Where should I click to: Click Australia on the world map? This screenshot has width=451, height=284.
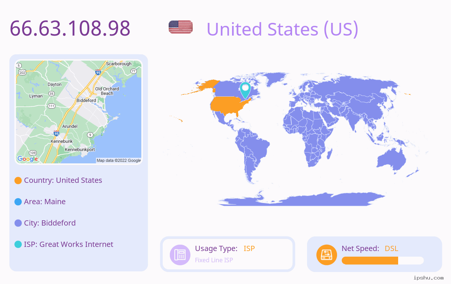click(x=391, y=161)
